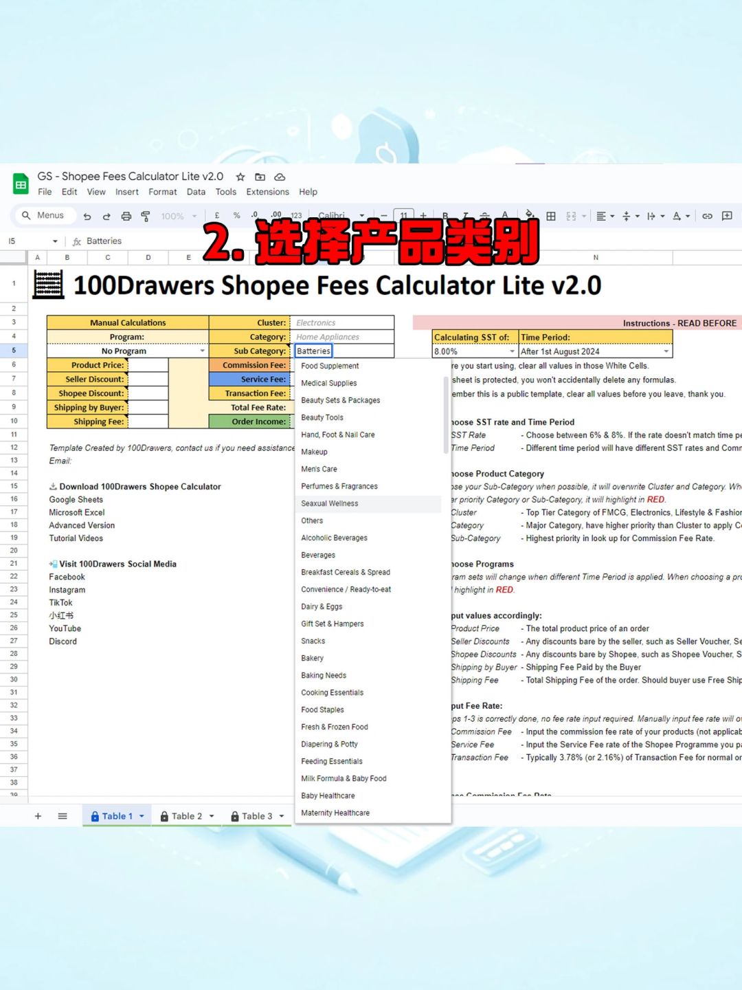Visit the YouTube link
Image resolution: width=742 pixels, height=990 pixels.
(65, 628)
